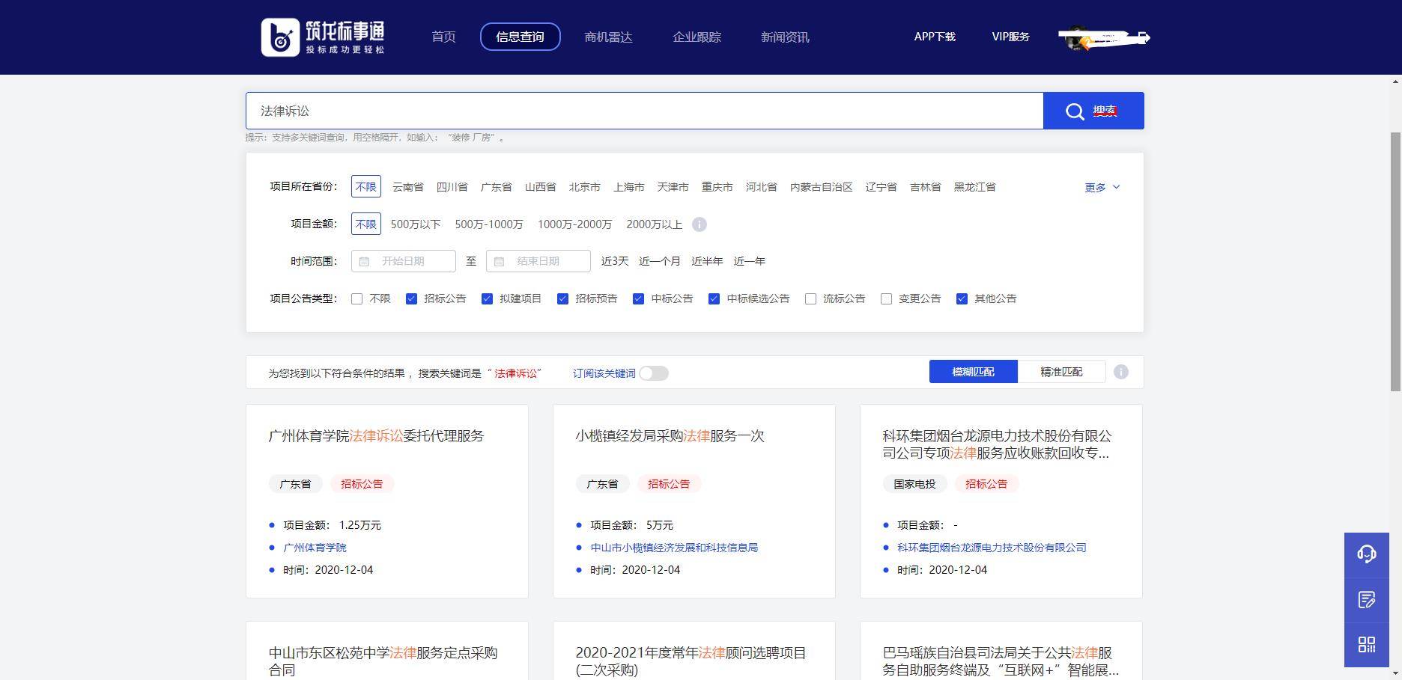Click the 结束日期 date input
The width and height of the screenshot is (1402, 680).
538,261
